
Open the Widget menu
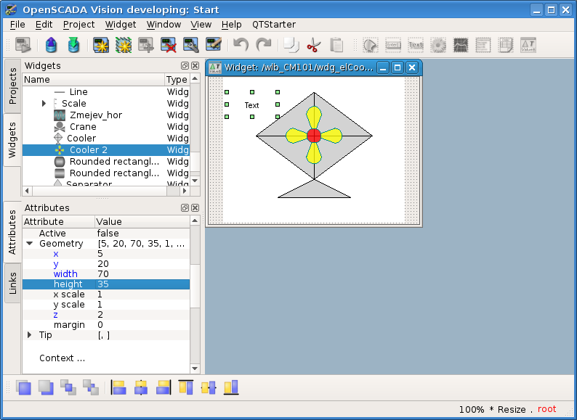tap(120, 24)
